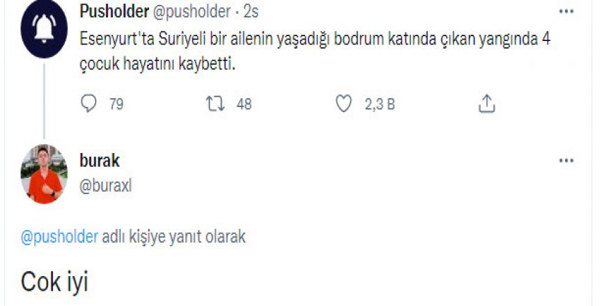Screen dimensions: 613x306
Task: Click the retweet count 48
Action: click(x=244, y=104)
